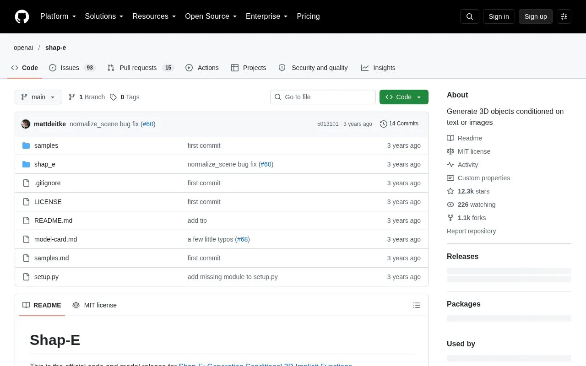Open the openai owner link
This screenshot has height=366, width=586.
(x=23, y=48)
